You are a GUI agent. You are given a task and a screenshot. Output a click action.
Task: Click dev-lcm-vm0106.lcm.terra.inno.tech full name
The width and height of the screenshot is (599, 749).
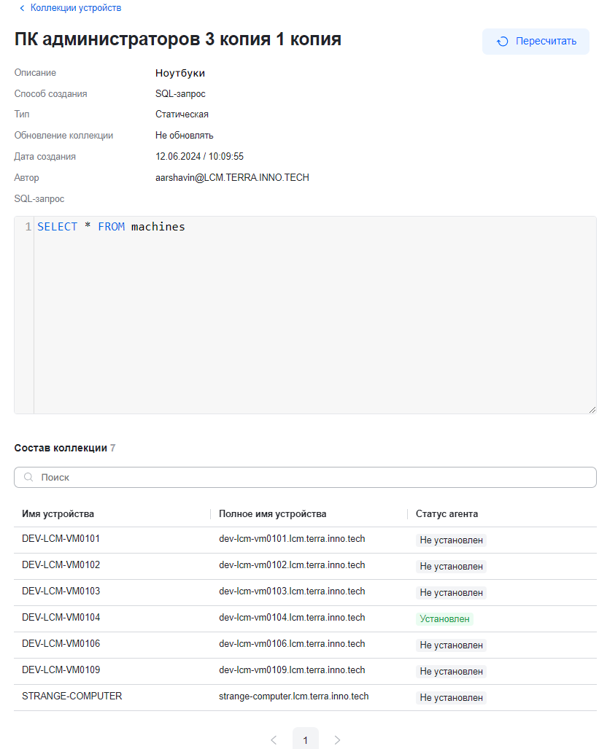[x=292, y=644]
